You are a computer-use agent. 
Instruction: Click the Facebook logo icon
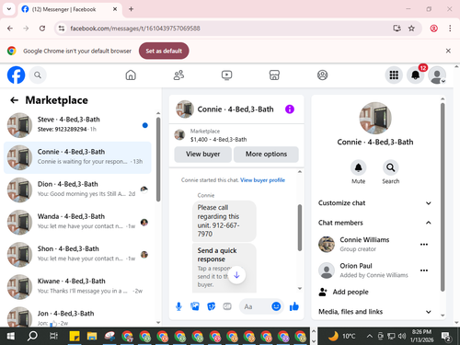[16, 75]
